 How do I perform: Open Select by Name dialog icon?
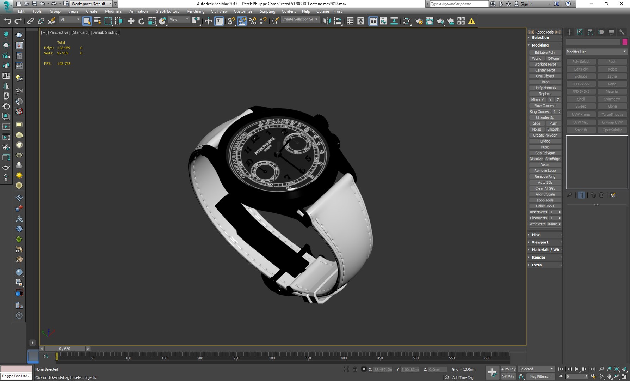coord(98,21)
